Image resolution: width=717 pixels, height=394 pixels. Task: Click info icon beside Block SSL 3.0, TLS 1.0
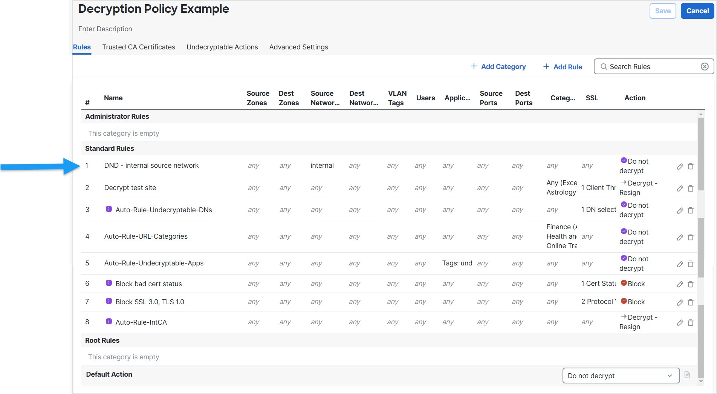pyautogui.click(x=109, y=301)
